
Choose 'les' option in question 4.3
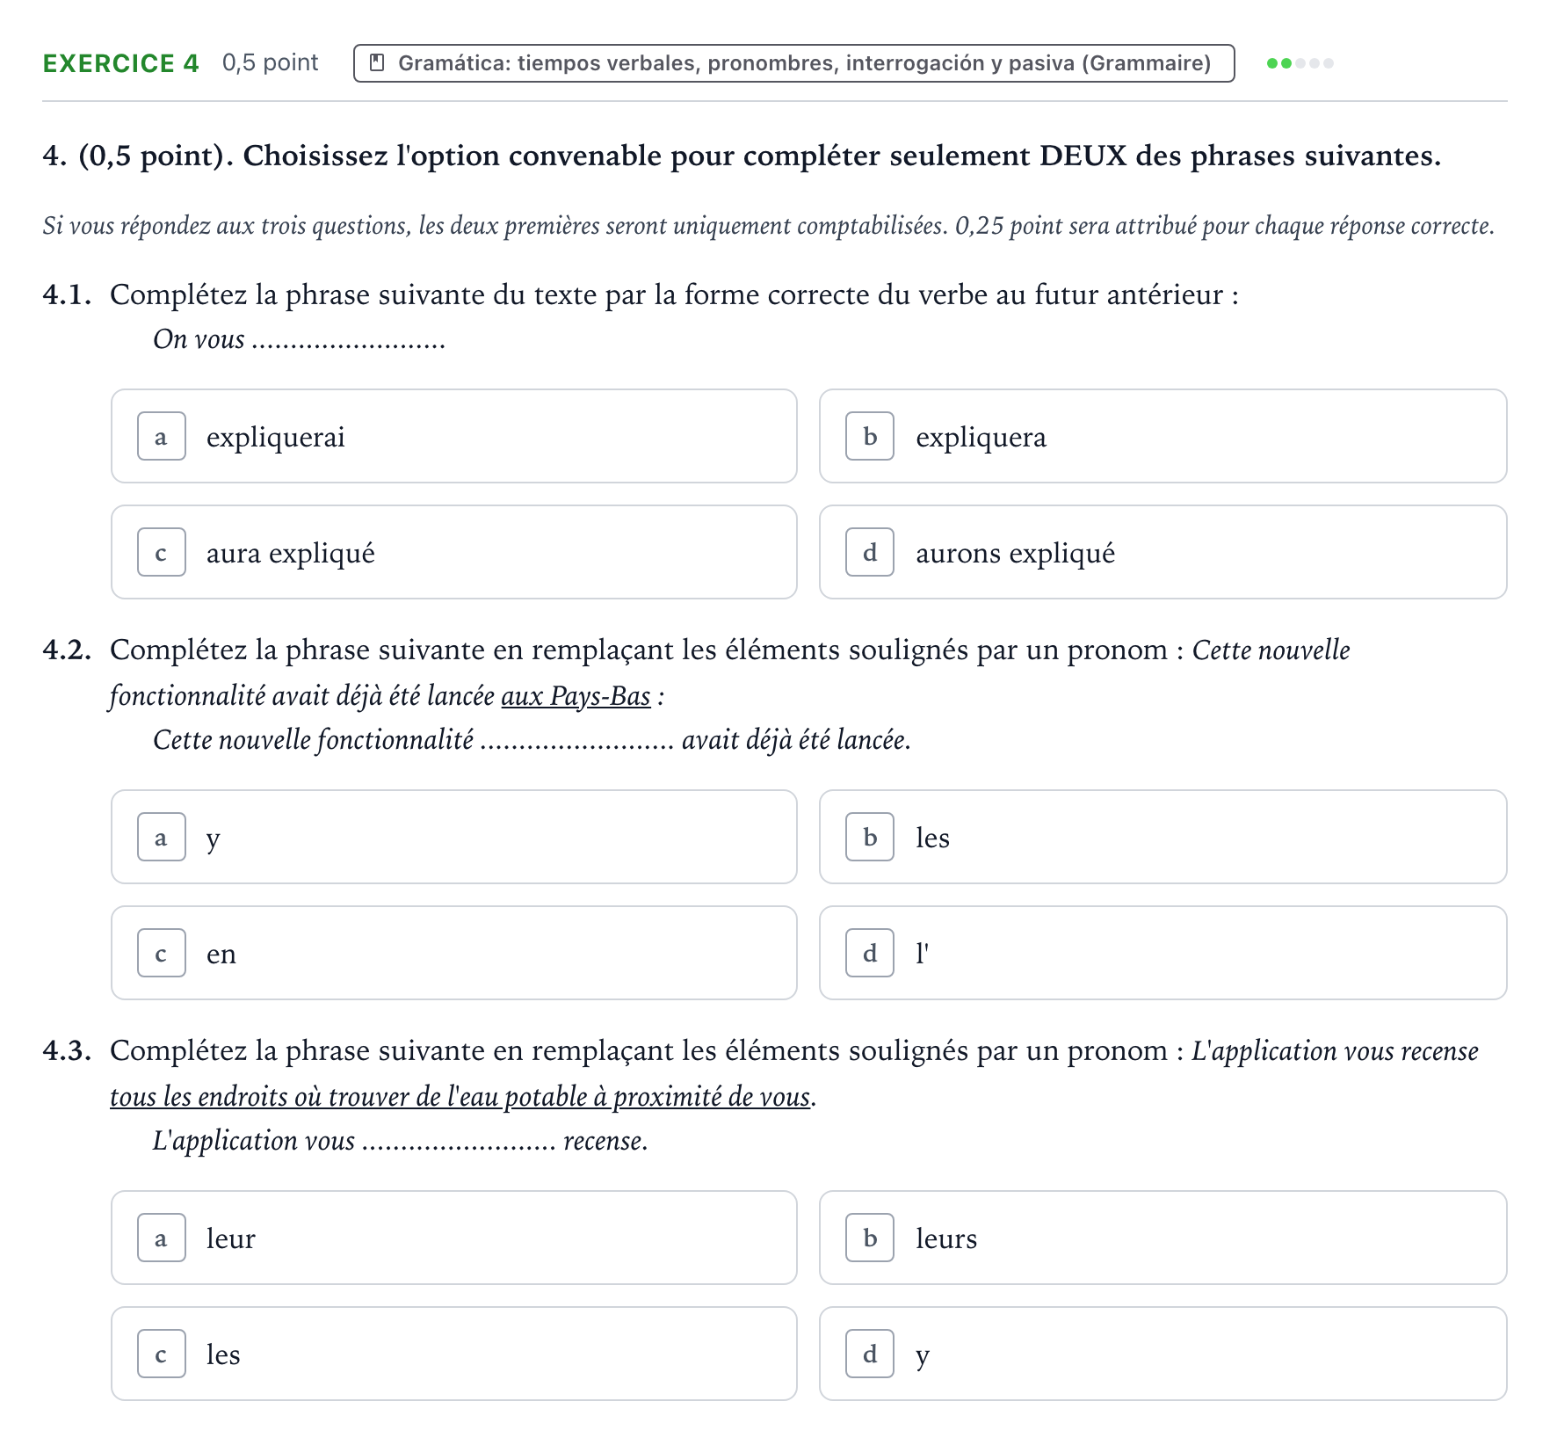tap(454, 1354)
